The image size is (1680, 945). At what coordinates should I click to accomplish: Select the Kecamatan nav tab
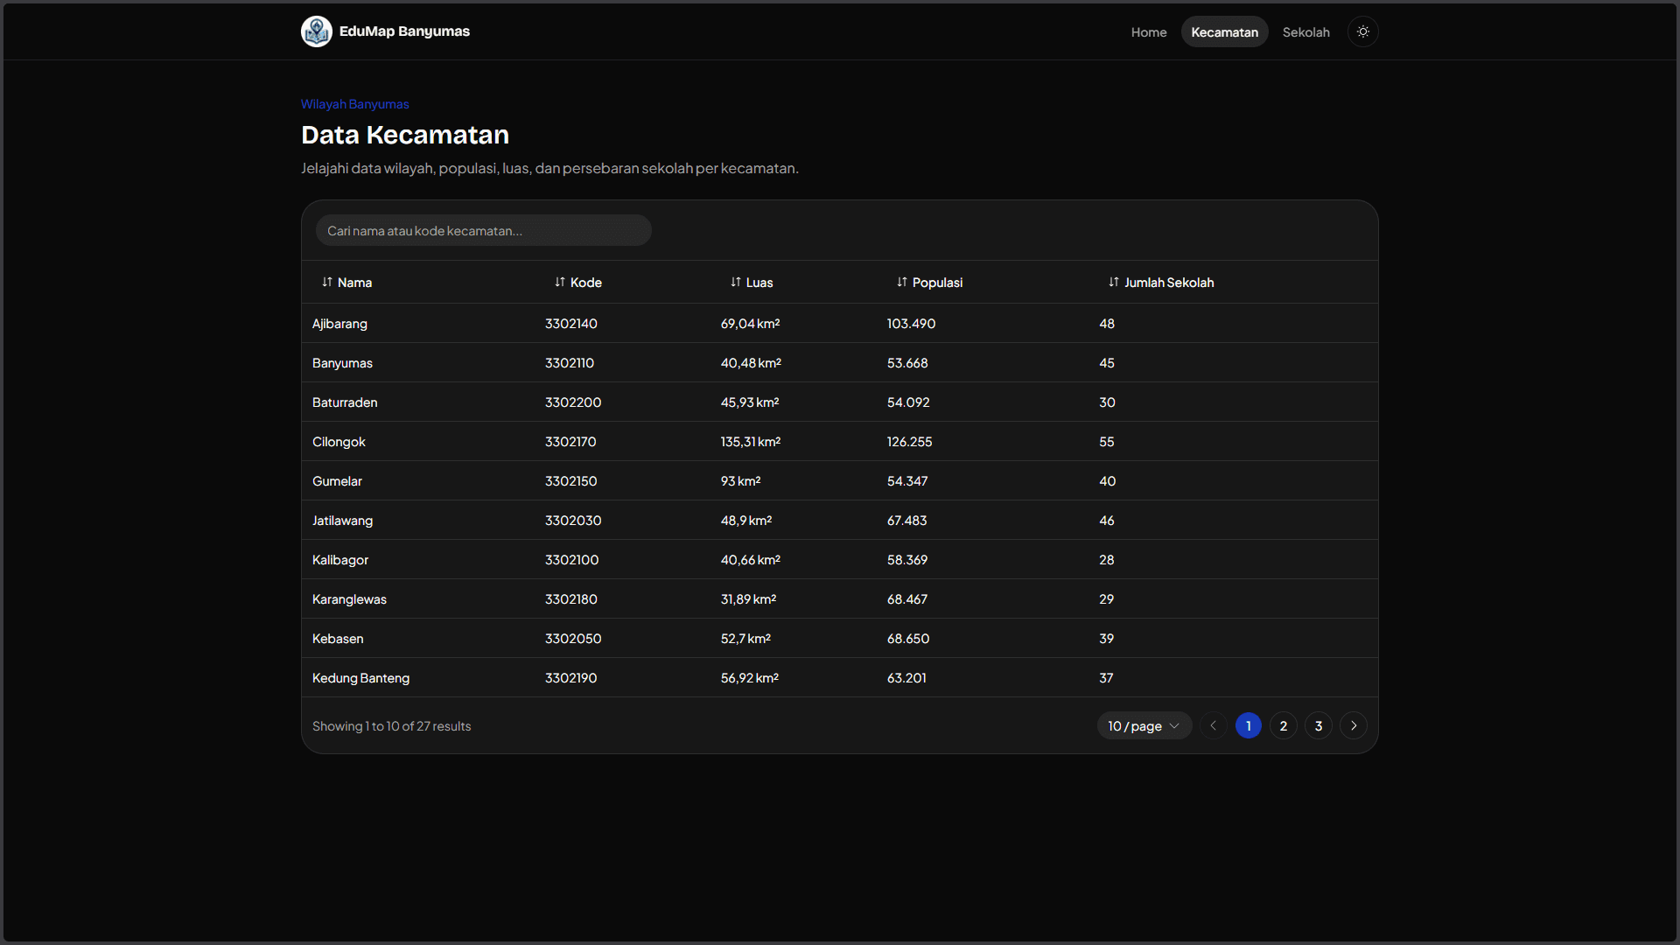click(x=1225, y=31)
